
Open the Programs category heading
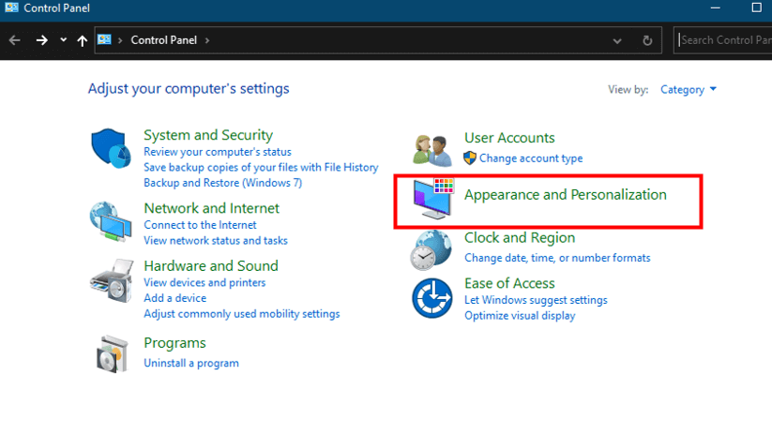(174, 343)
